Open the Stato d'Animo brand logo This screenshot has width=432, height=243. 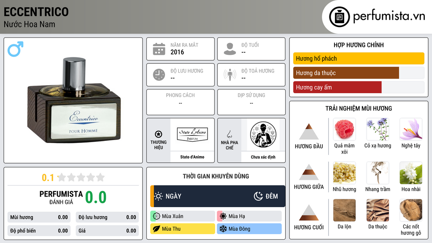click(192, 135)
